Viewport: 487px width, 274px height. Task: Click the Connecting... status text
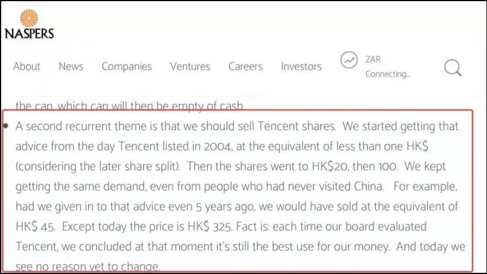tap(387, 74)
